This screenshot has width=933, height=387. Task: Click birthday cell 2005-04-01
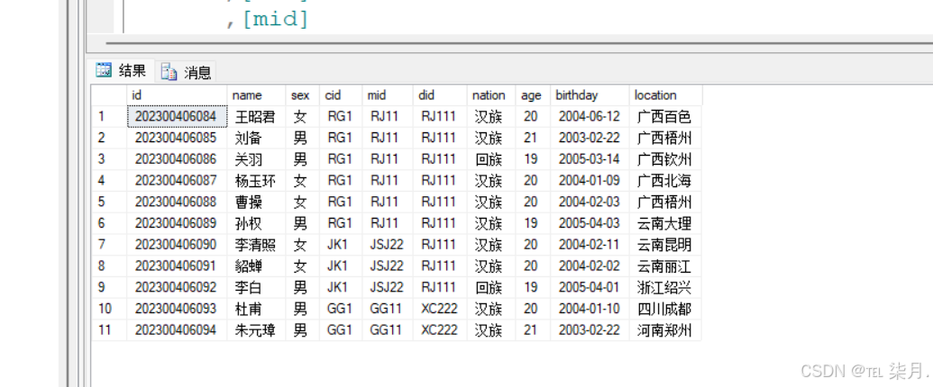tap(590, 288)
